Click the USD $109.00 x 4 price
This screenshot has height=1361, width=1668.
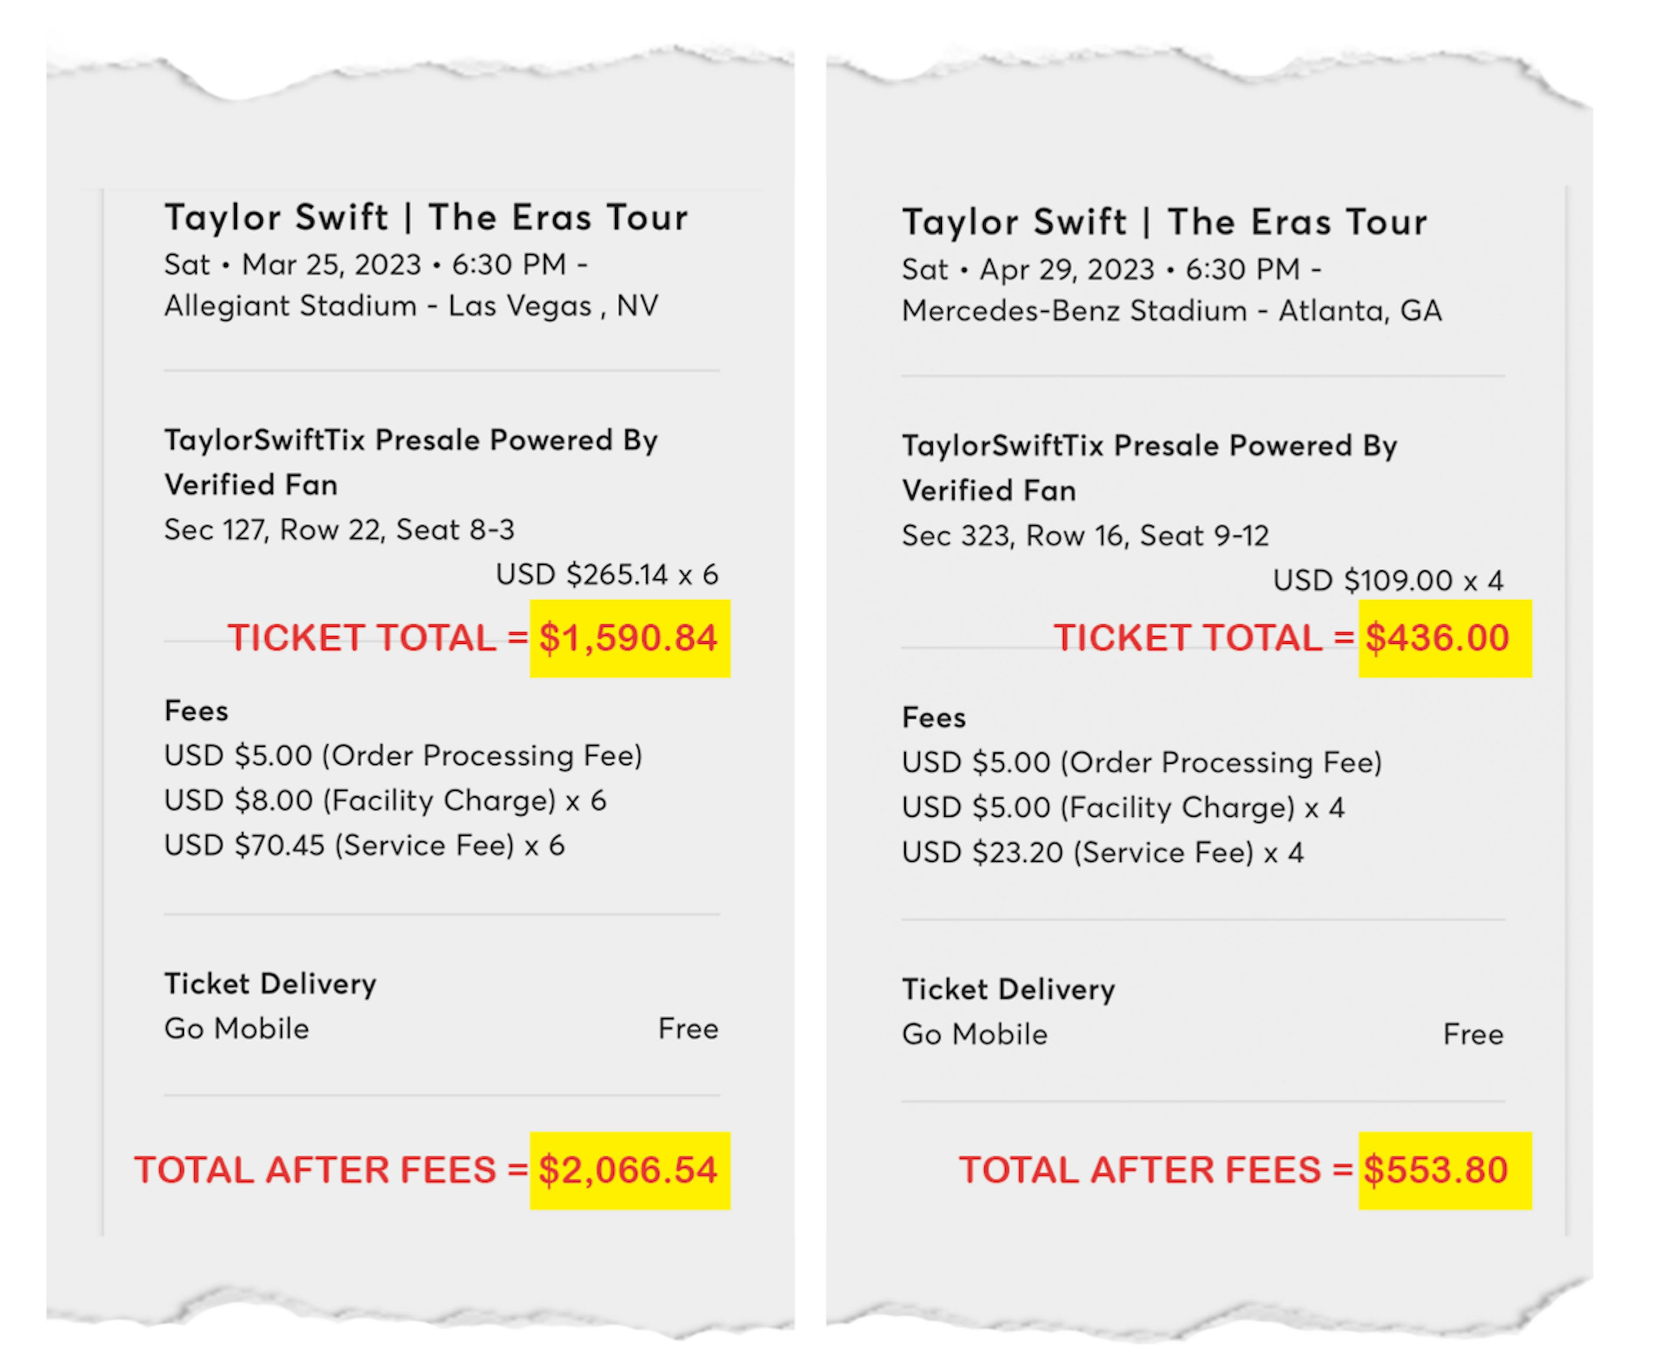pyautogui.click(x=1387, y=581)
